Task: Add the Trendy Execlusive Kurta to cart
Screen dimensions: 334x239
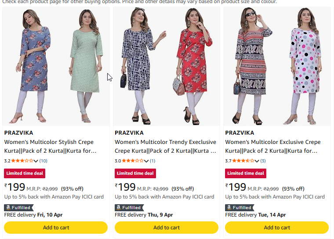Action: (167, 228)
